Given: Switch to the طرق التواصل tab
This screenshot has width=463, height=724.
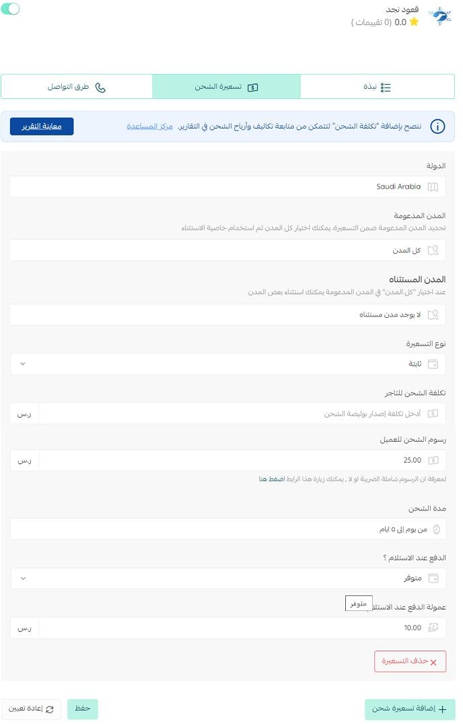Looking at the screenshot, I should coord(77,87).
